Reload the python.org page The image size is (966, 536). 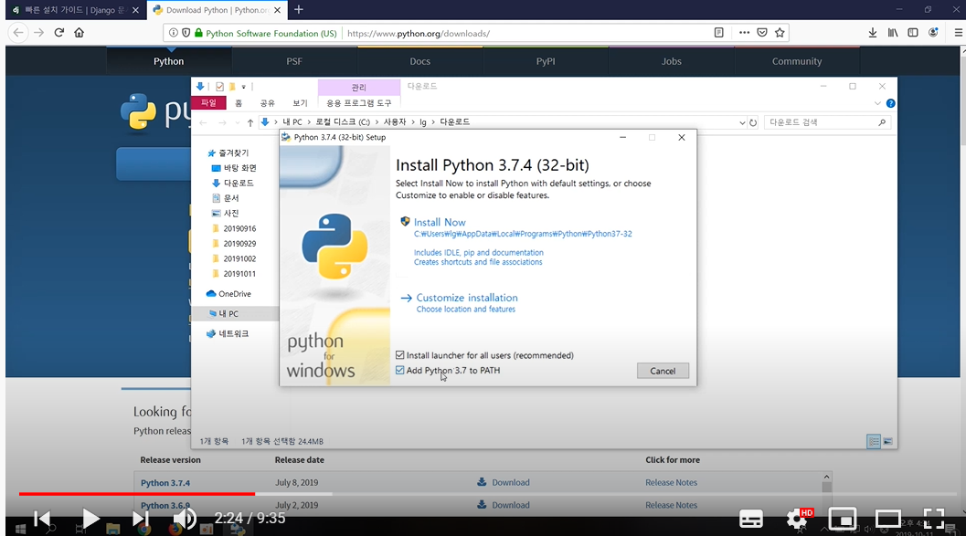(x=59, y=33)
